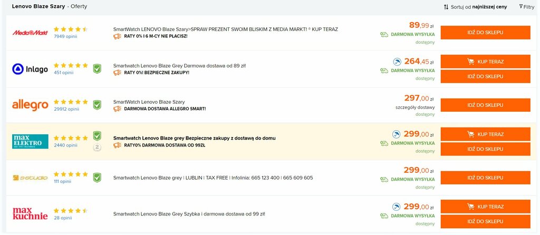Click the blue buyer protection icon in Max Kuchnie row

[397, 207]
